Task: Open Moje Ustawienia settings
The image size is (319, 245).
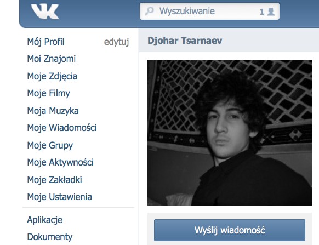Action: click(59, 197)
